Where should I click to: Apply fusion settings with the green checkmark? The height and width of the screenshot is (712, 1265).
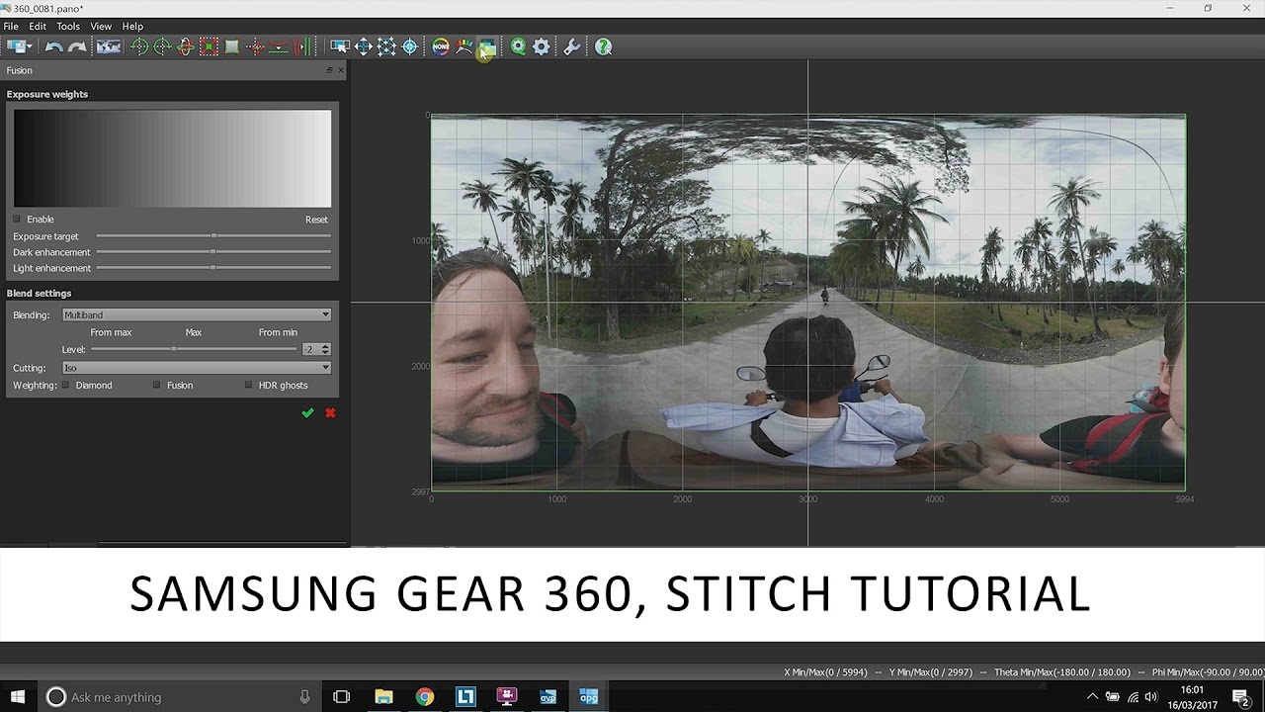click(x=307, y=412)
